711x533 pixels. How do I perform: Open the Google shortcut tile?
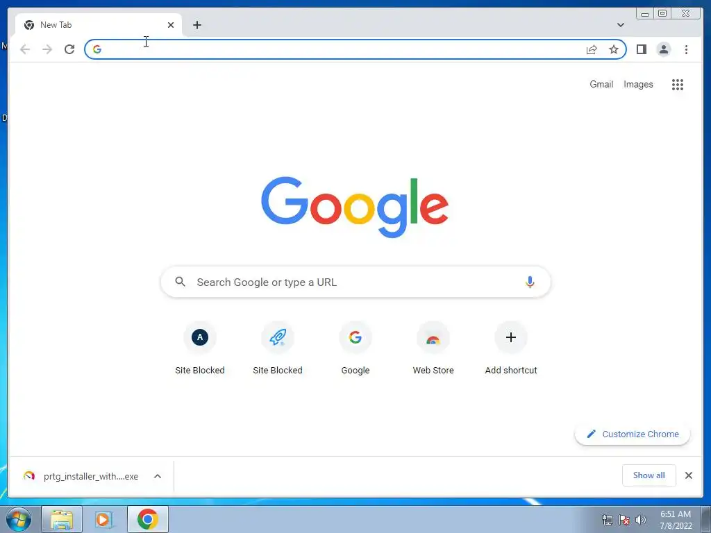point(355,348)
